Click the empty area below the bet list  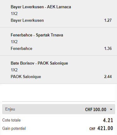coord(58,93)
